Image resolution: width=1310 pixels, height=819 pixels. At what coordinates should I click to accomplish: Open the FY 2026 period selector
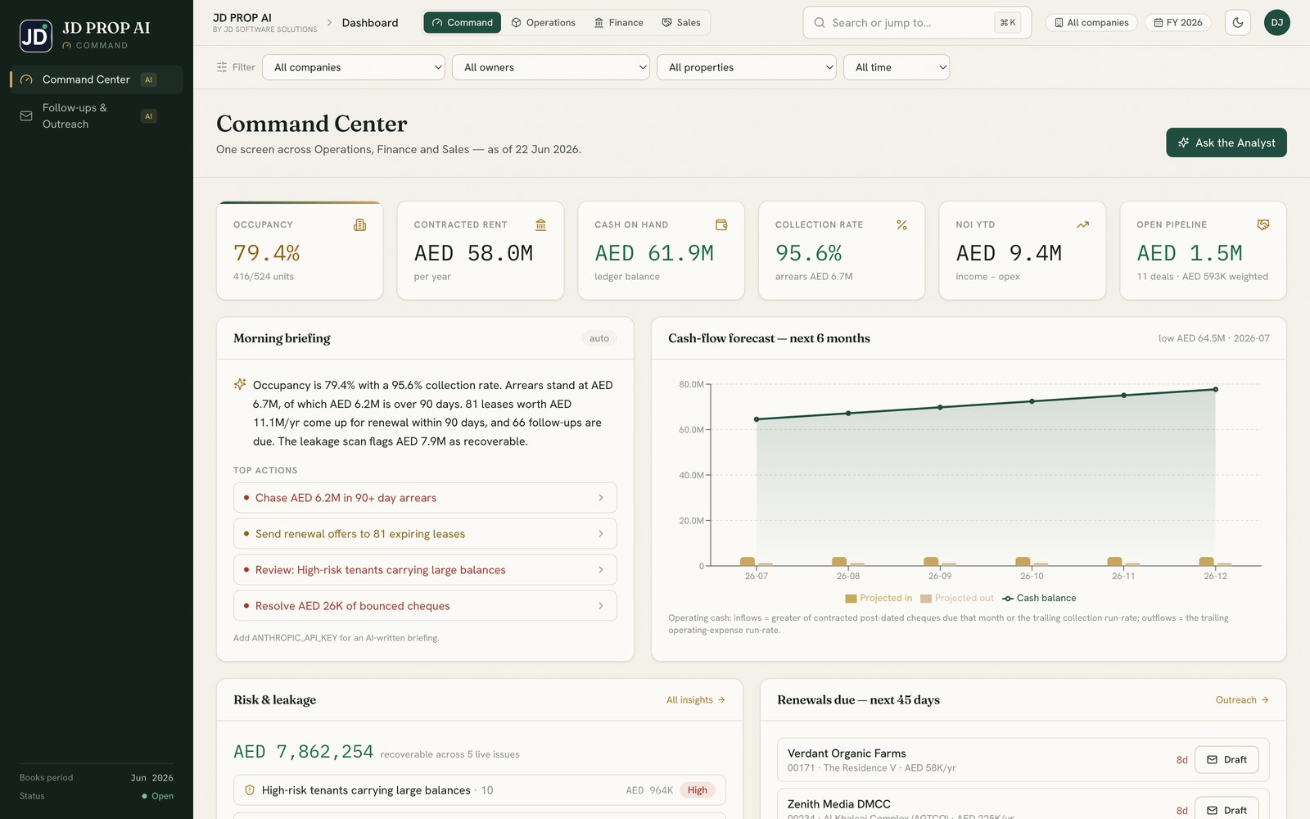(x=1178, y=23)
